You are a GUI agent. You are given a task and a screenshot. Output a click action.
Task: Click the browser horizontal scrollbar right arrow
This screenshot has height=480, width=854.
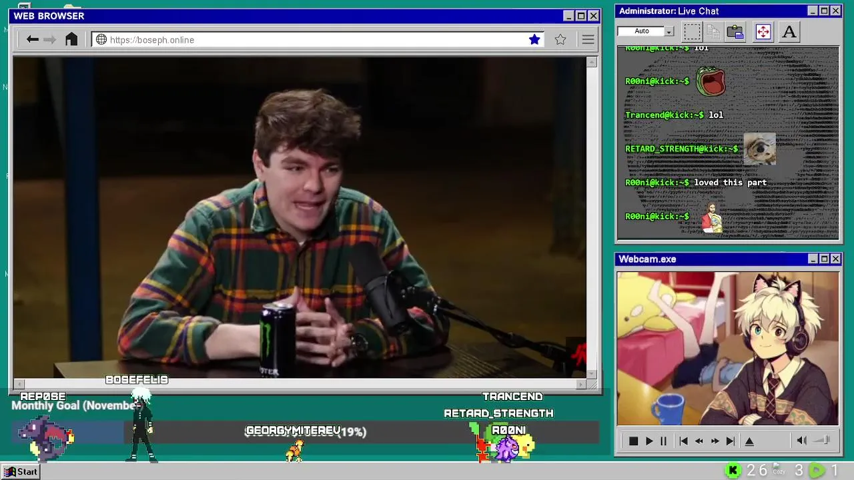pyautogui.click(x=580, y=384)
